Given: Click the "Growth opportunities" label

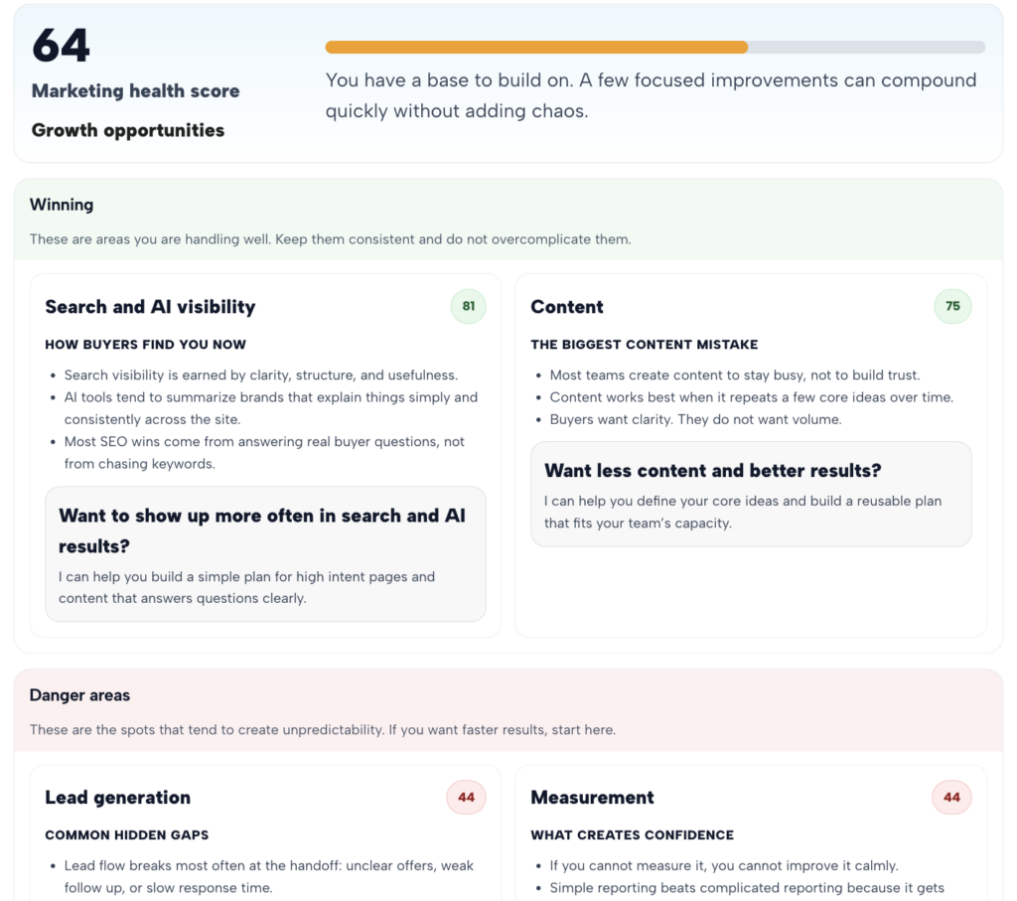Looking at the screenshot, I should point(128,130).
